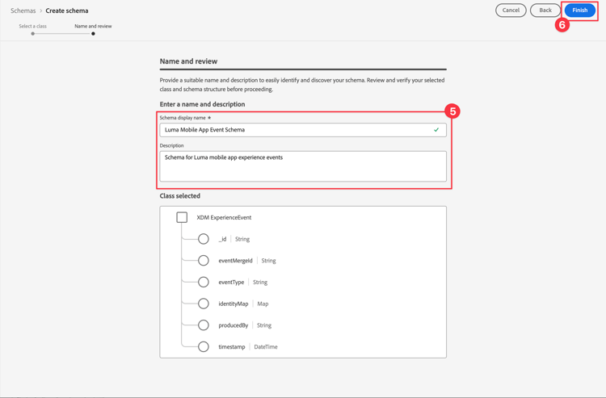Click the green validation checkmark icon
Image resolution: width=606 pixels, height=398 pixels.
pos(436,130)
